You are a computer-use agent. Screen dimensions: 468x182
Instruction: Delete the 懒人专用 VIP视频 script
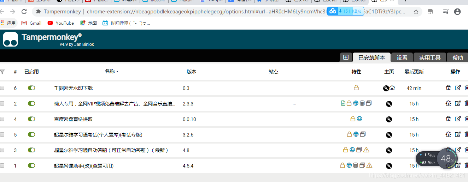[x=466, y=103]
